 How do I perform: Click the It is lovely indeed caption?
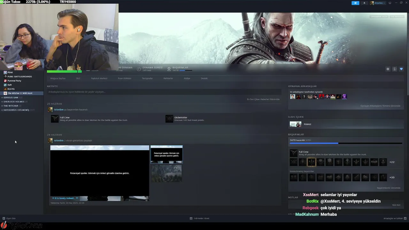click(x=65, y=198)
